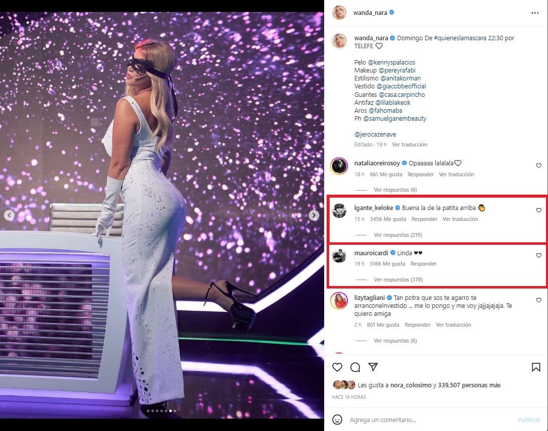Go to previous photo arrow
The height and width of the screenshot is (431, 548).
[x=9, y=215]
